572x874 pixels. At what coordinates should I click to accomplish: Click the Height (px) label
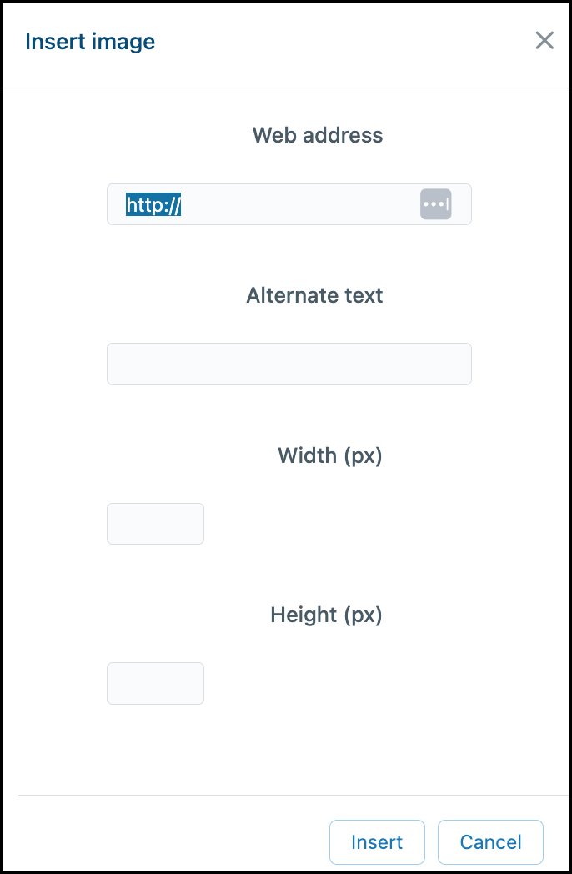tap(326, 615)
